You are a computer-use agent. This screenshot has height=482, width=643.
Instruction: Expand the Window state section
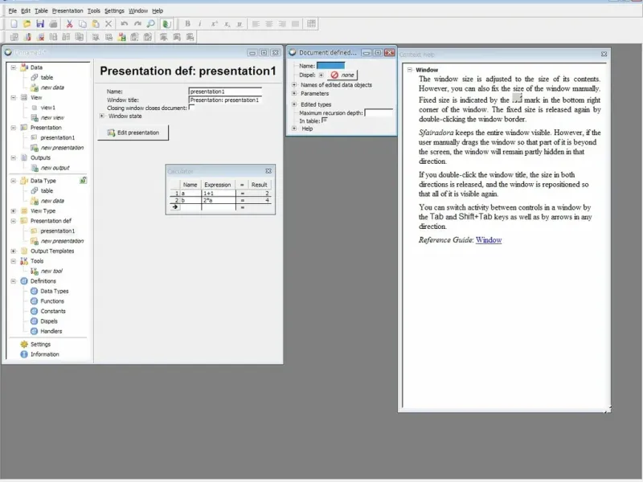102,116
